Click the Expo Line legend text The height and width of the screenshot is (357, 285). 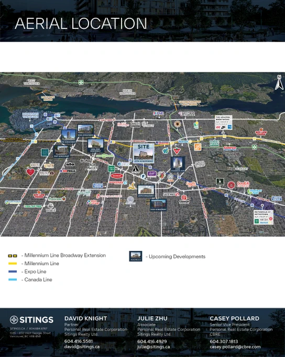pos(35,271)
